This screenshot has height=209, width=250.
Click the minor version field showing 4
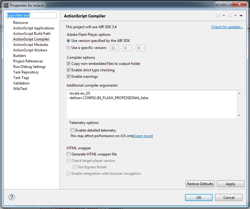coord(127,48)
